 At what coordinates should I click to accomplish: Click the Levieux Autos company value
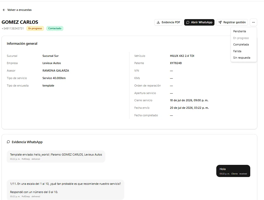coord(52,63)
